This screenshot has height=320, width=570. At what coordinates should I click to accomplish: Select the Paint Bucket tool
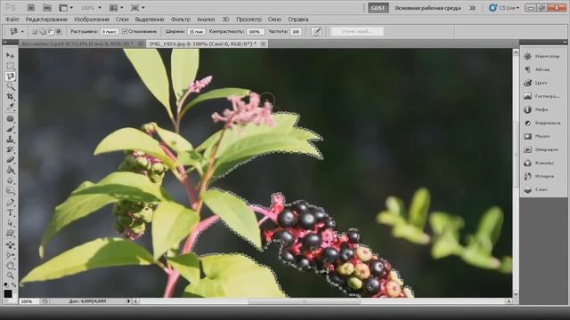pos(10,170)
